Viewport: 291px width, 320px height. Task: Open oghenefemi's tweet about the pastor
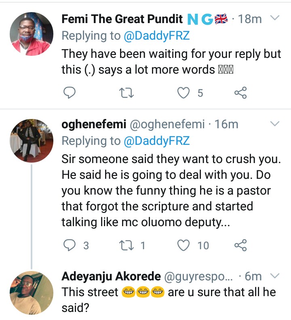[170, 191]
